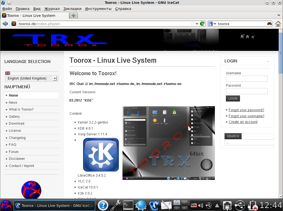Image resolution: width=283 pixels, height=211 pixels.
Task: Open the Закладки menu
Action: point(72,9)
